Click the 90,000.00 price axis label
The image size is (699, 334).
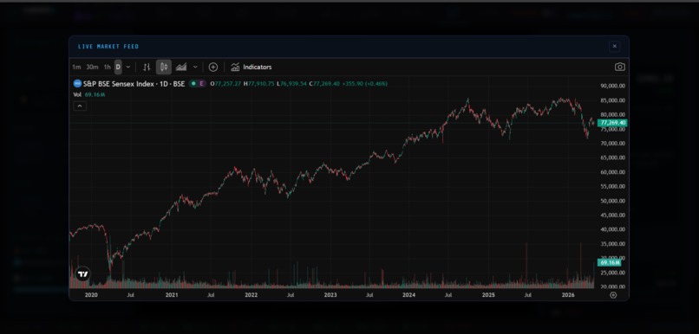(613, 86)
